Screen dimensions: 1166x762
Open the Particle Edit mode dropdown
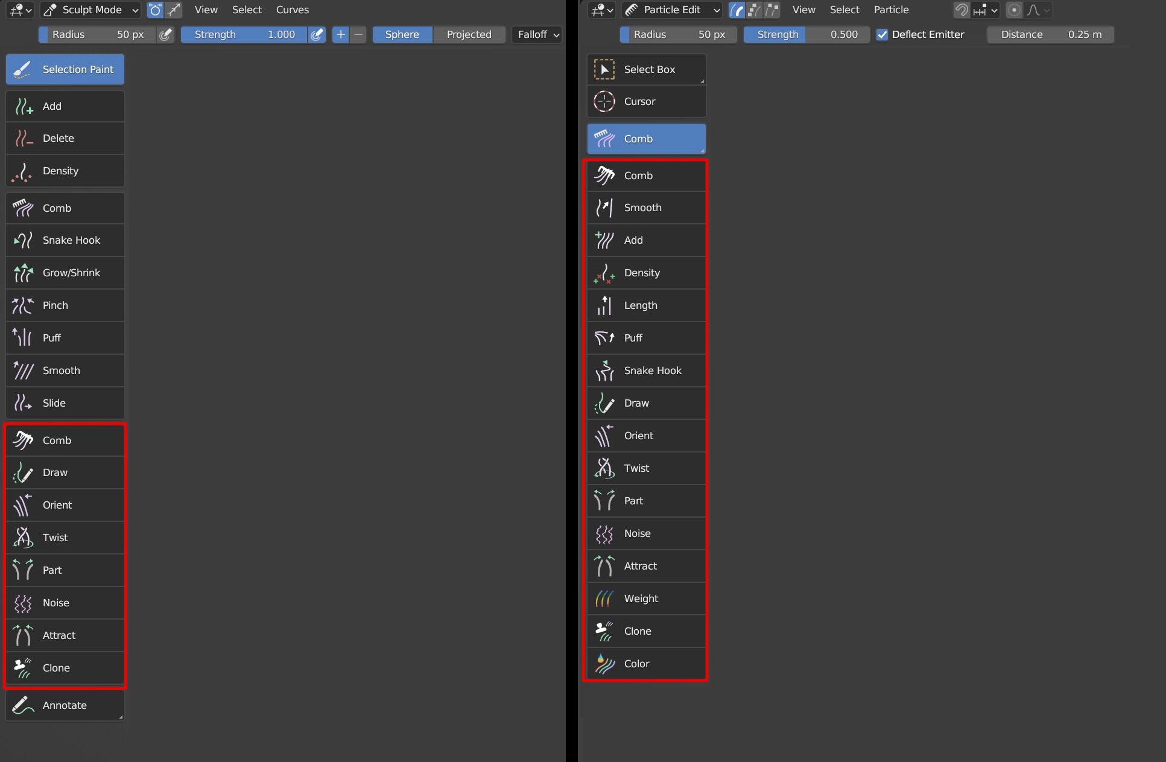[x=672, y=10]
